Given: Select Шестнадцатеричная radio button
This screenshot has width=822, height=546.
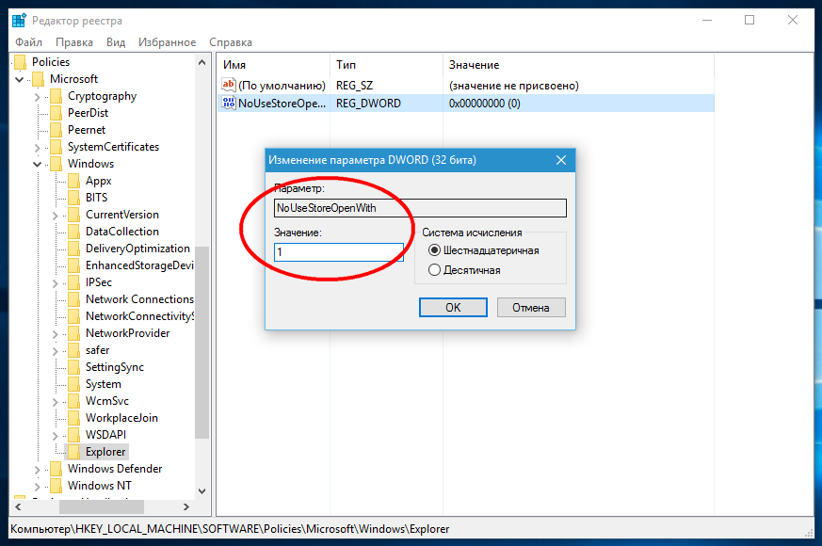Looking at the screenshot, I should (434, 250).
